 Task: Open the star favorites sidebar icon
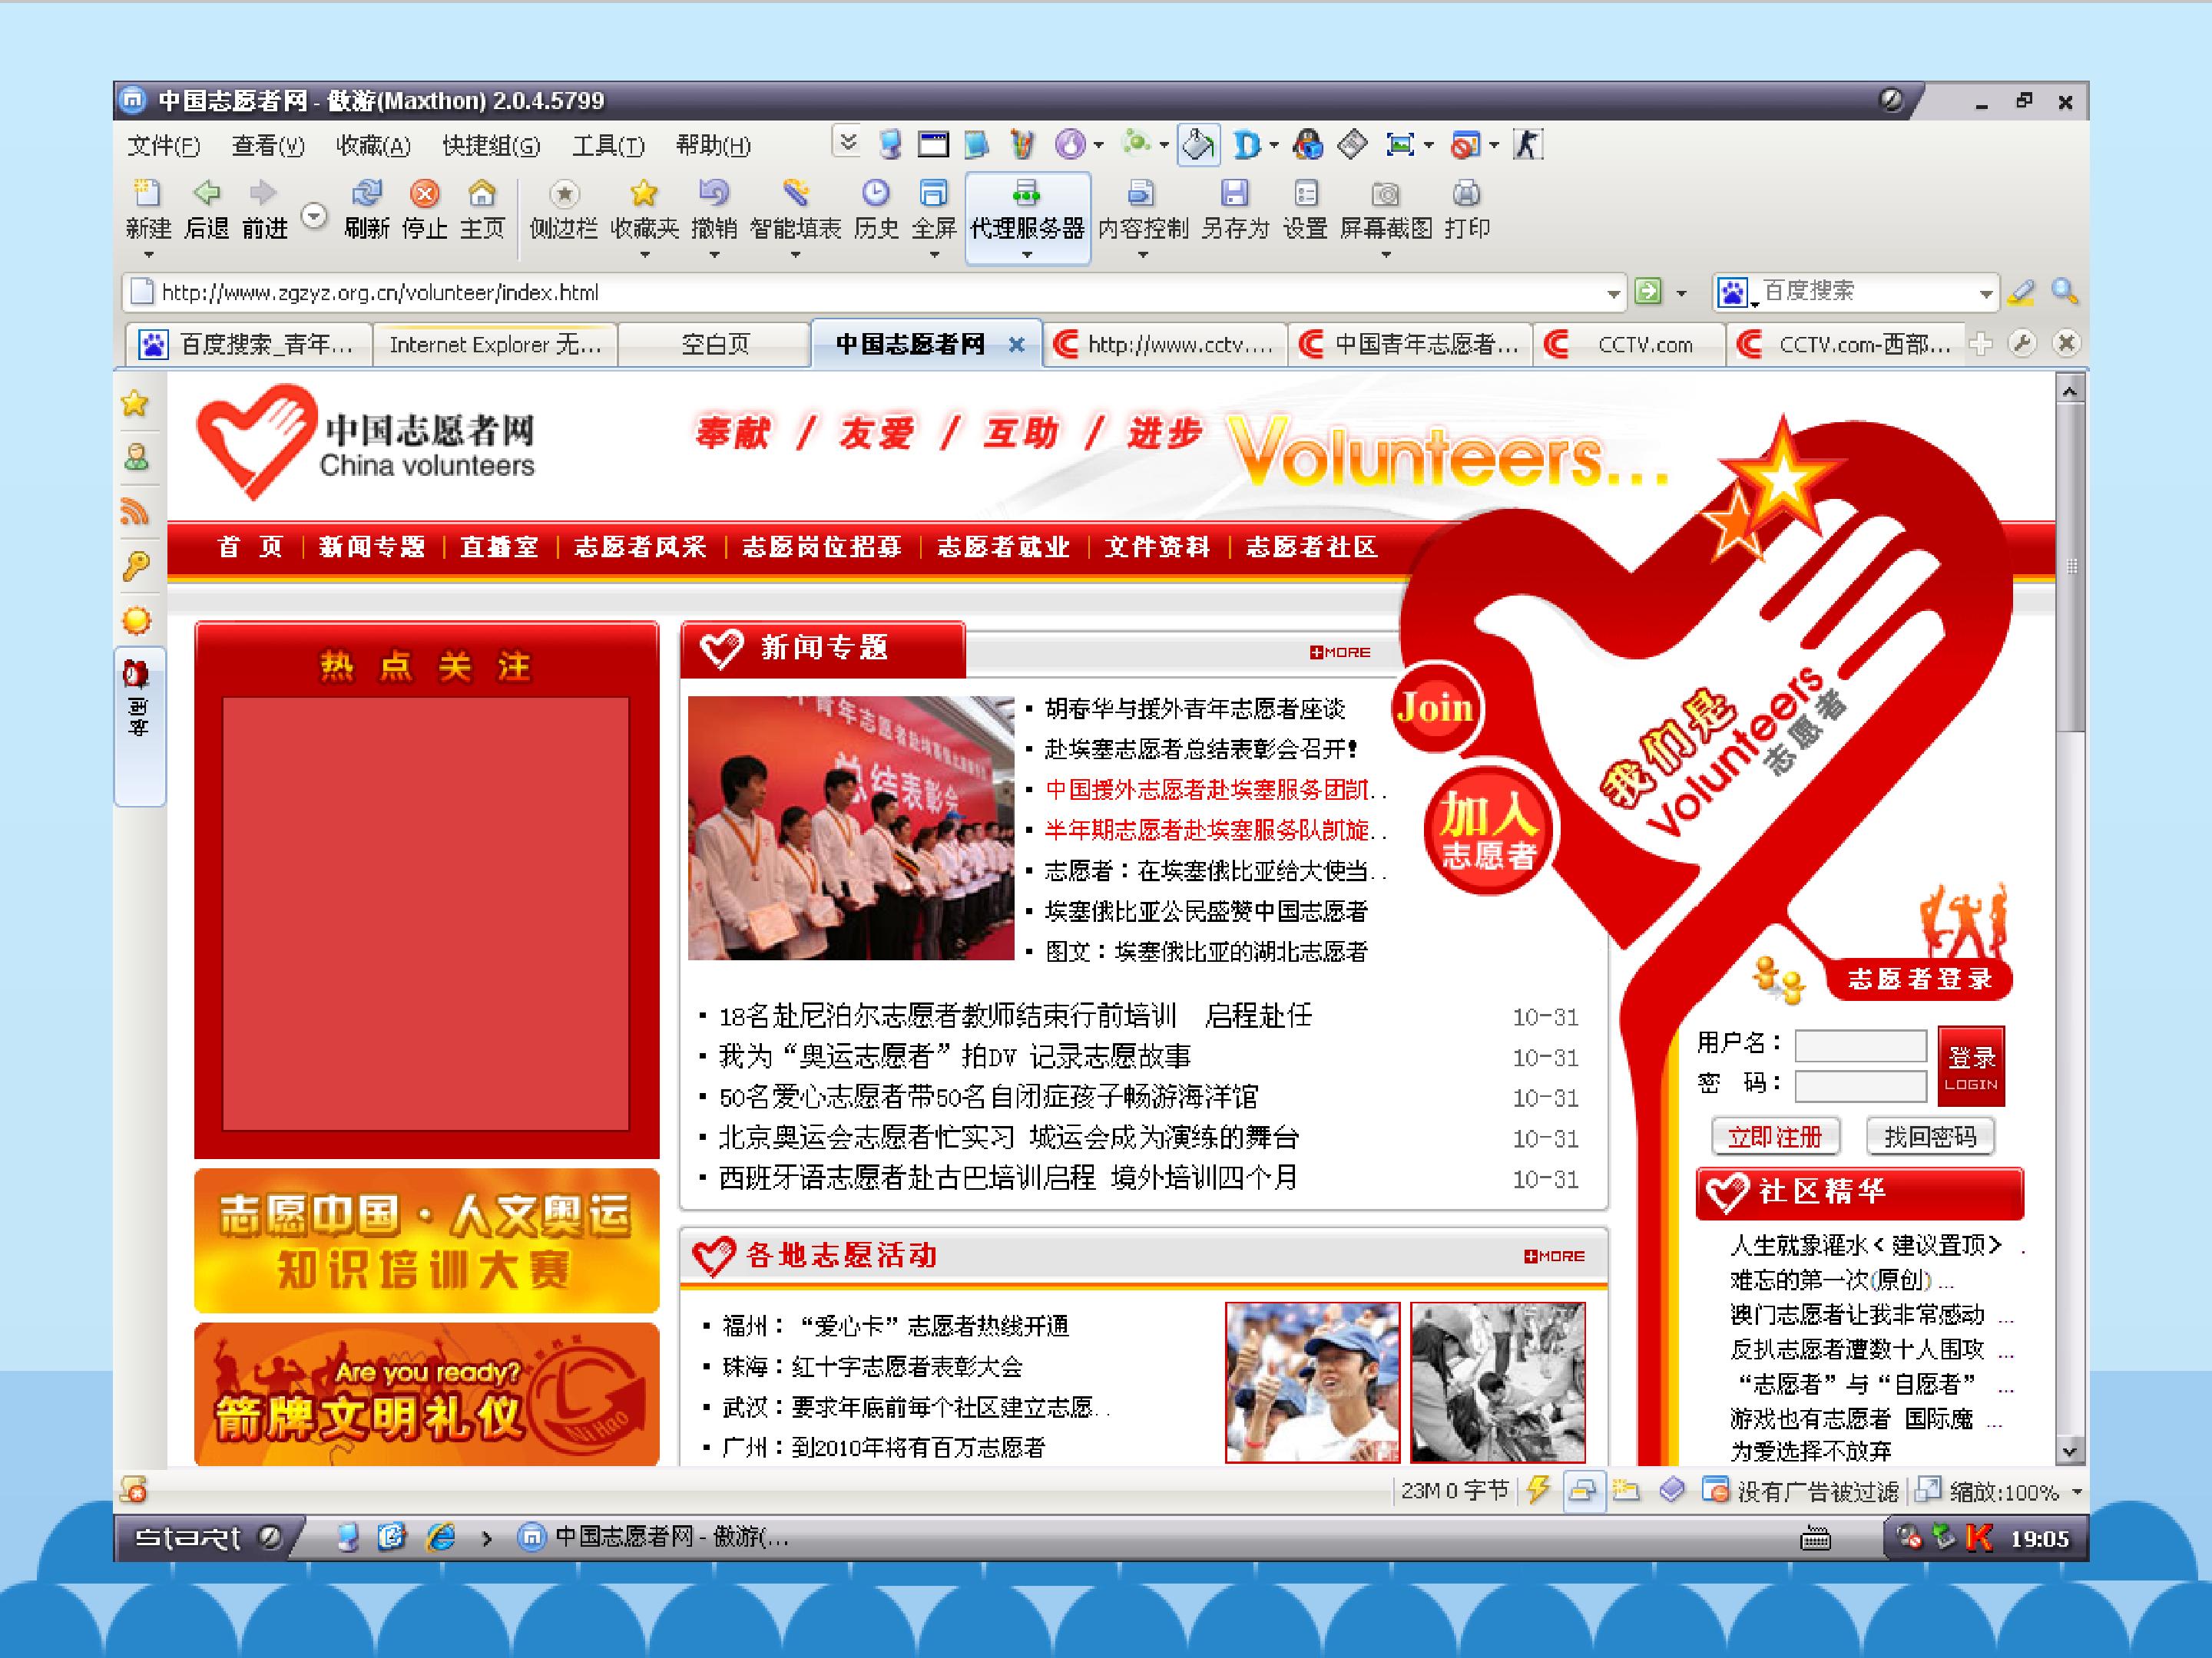point(135,404)
